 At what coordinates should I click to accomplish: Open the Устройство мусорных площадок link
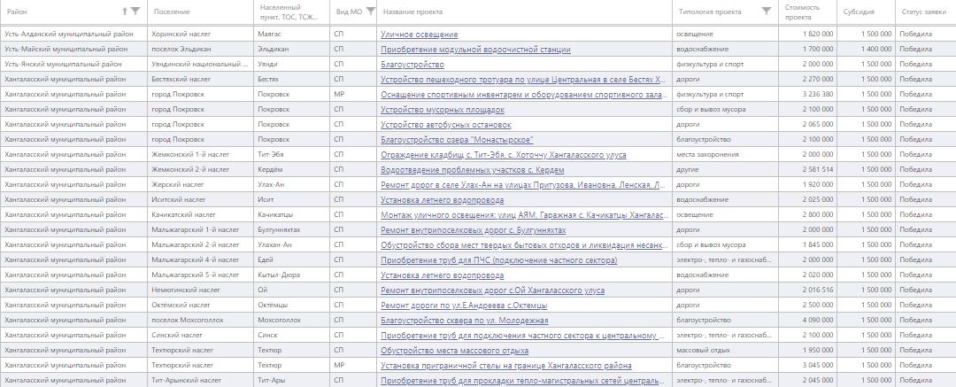coord(443,109)
